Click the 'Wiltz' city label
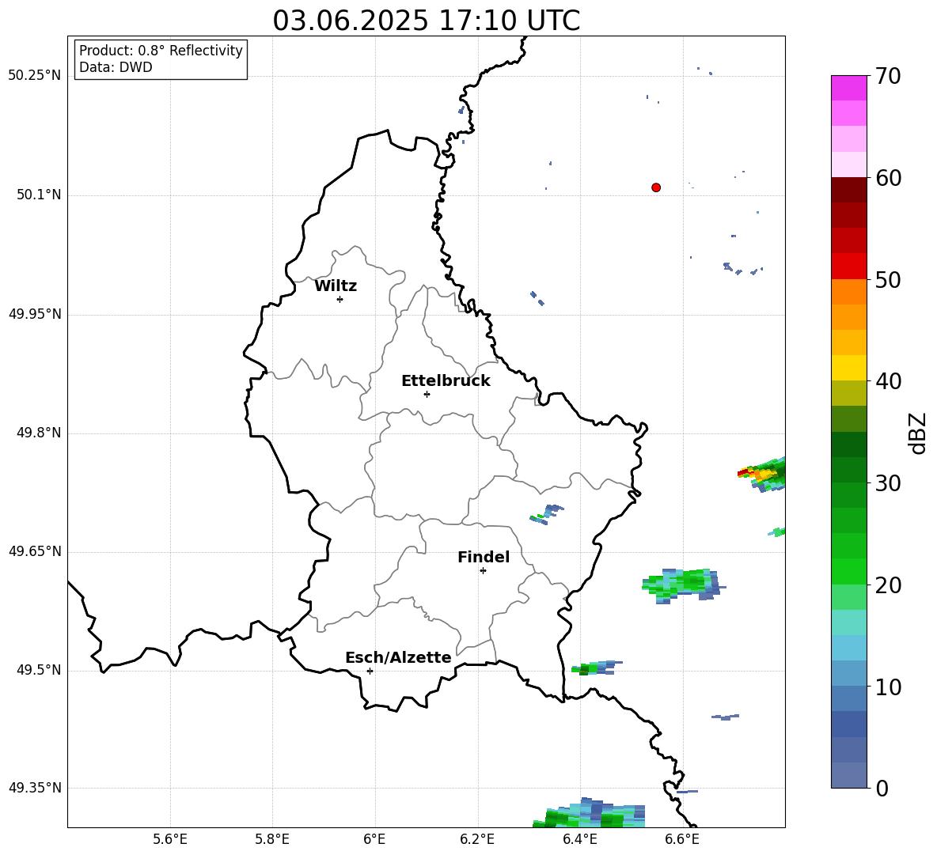Viewport: 937px width, 855px height. point(336,286)
